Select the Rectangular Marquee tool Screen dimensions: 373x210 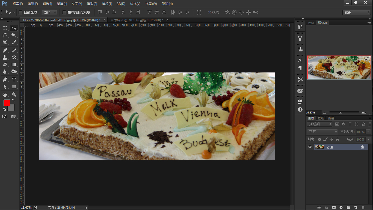5,28
